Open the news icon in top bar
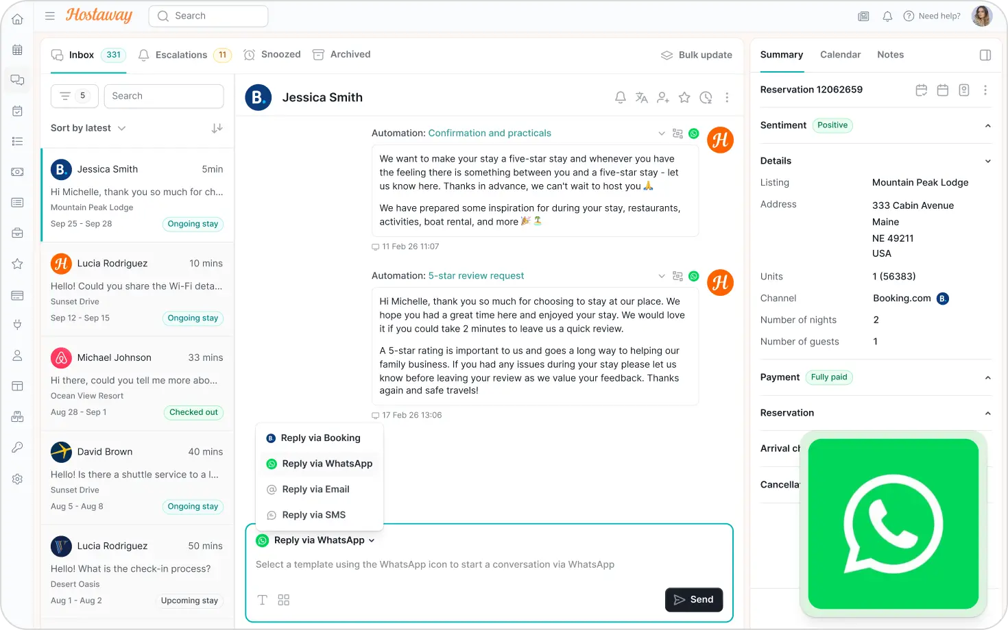This screenshot has height=630, width=1008. (863, 16)
